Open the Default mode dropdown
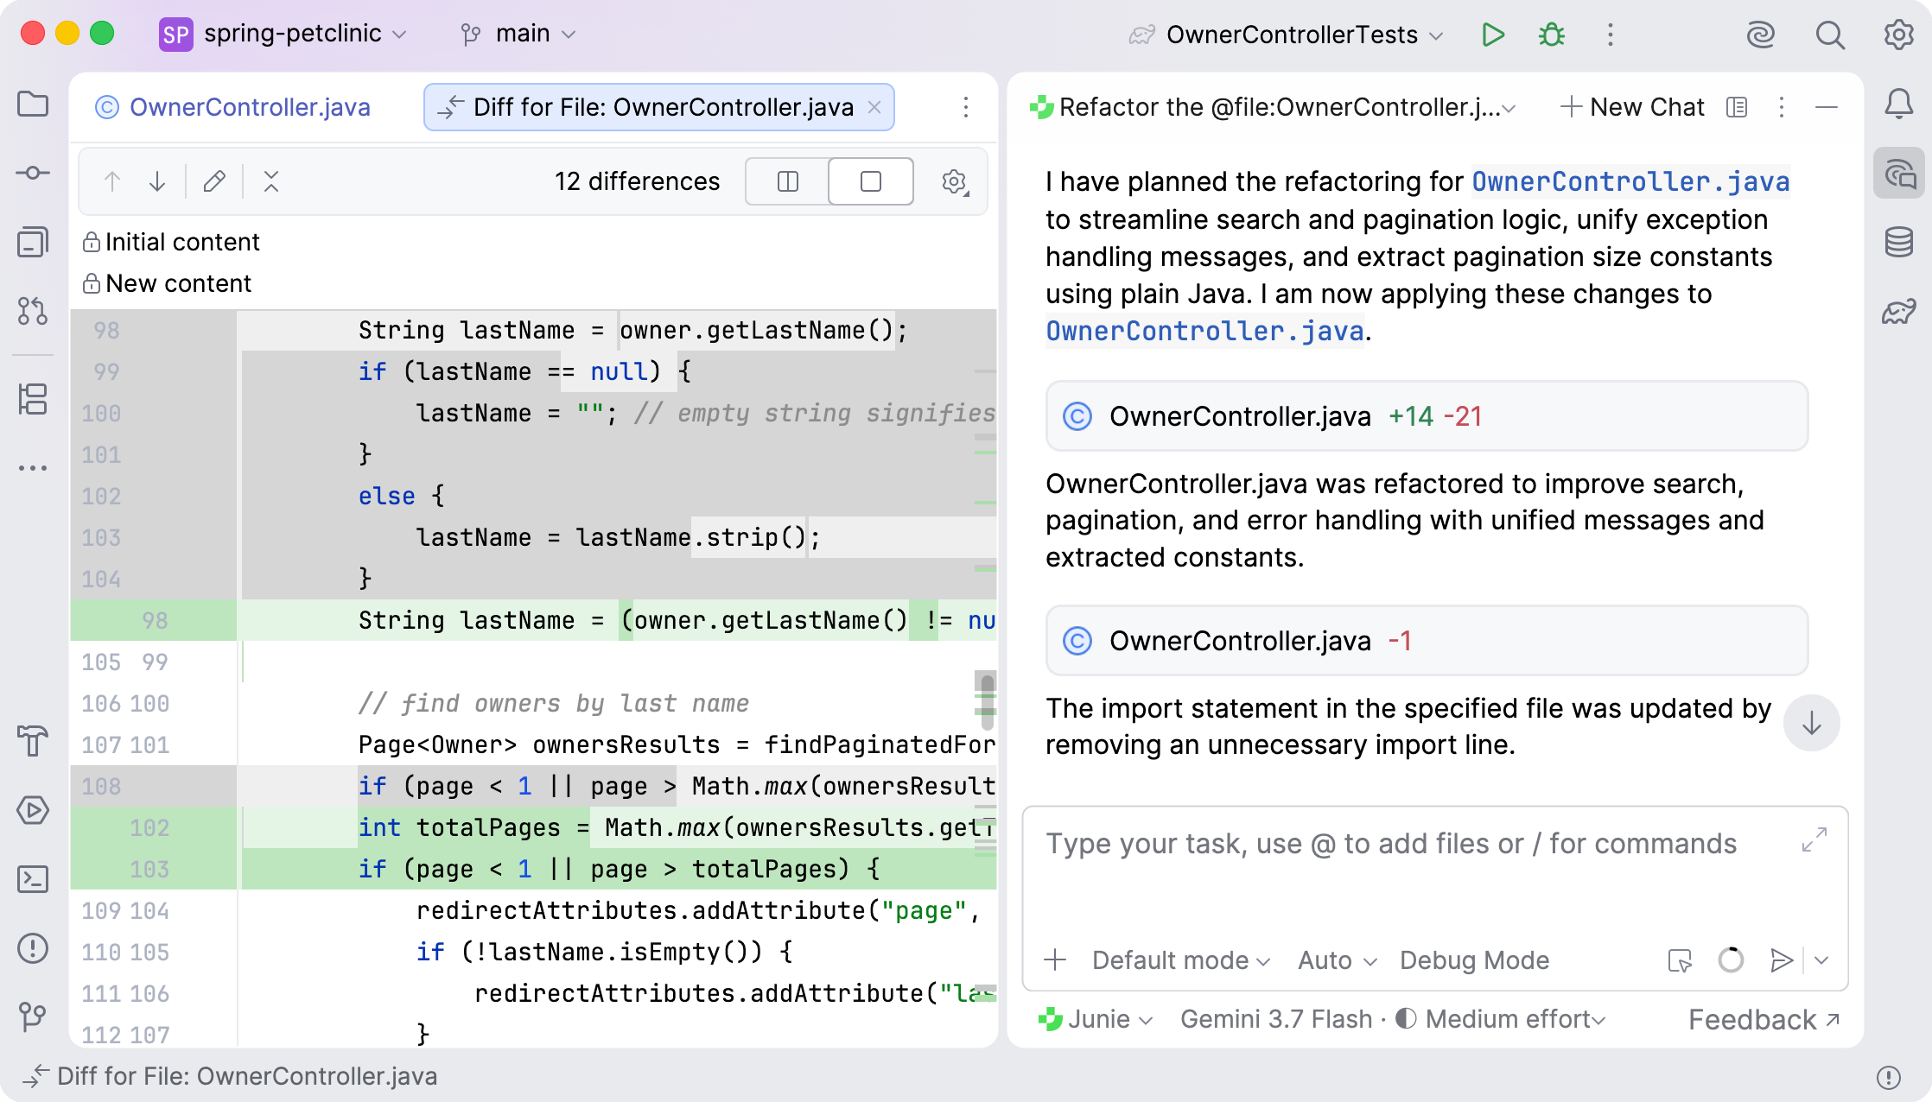The width and height of the screenshot is (1932, 1102). (x=1181, y=960)
